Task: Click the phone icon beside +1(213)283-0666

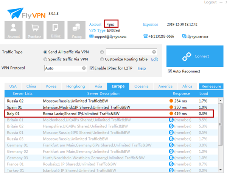Action: click(x=145, y=36)
